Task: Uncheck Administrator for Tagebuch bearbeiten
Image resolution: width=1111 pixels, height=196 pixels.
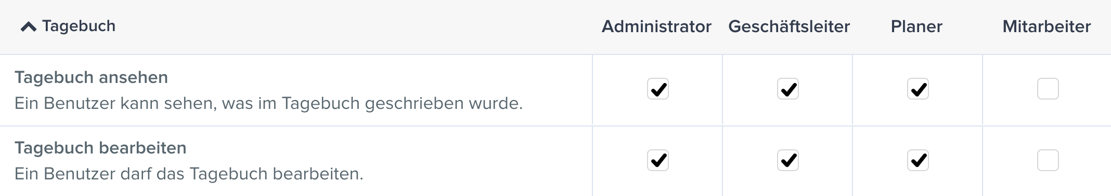Action: 657,160
